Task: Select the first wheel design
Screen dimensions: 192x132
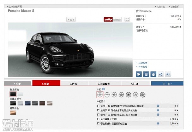Action: coord(100,95)
